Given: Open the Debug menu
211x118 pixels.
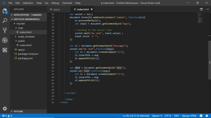Looking at the screenshot, I should pyautogui.click(x=55, y=3).
